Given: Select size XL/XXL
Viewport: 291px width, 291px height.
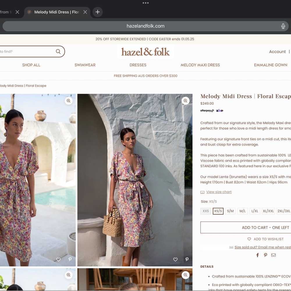Looking at the screenshot, I should tap(268, 211).
